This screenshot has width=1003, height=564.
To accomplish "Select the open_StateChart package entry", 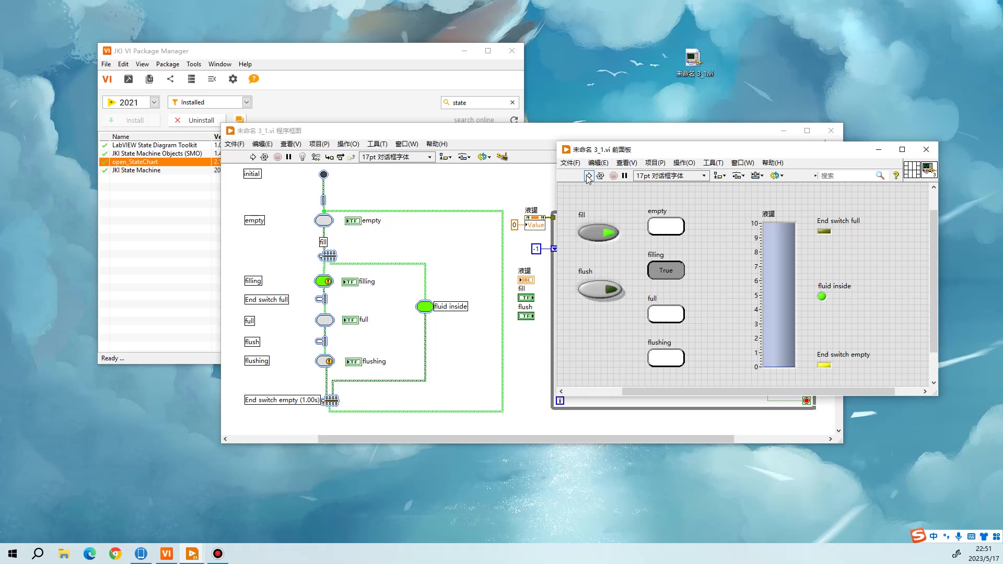I will pyautogui.click(x=135, y=162).
